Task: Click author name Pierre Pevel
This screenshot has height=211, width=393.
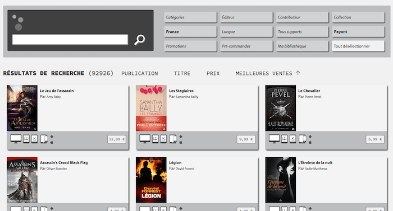Action: (313, 97)
